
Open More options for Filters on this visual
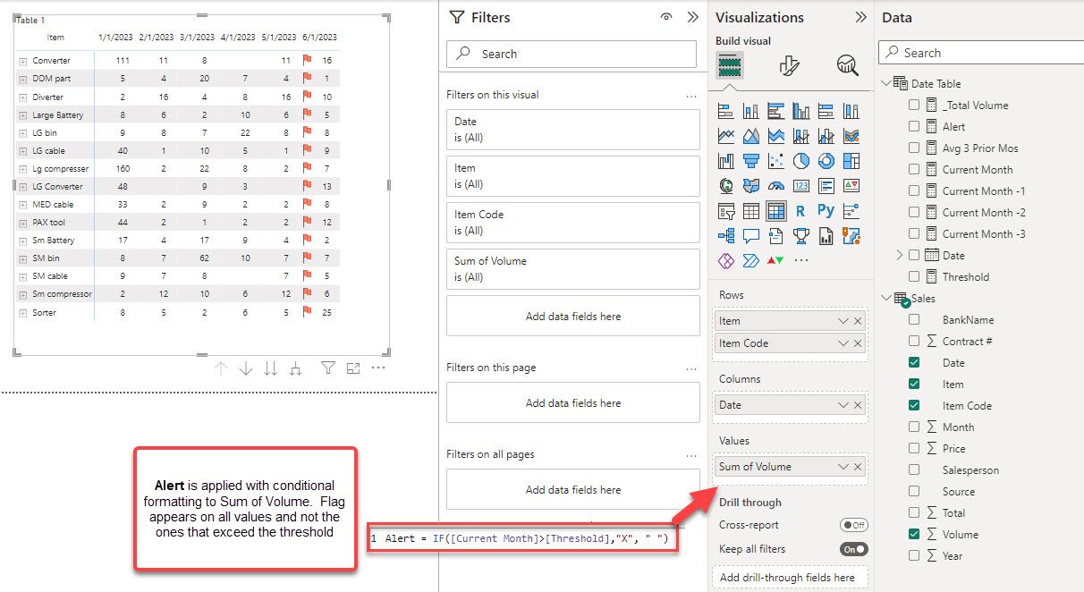(x=690, y=95)
